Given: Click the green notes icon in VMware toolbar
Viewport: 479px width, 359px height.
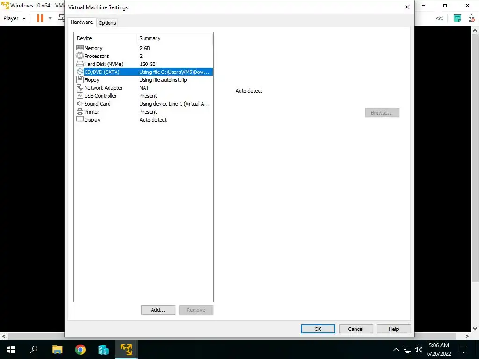Looking at the screenshot, I should 457,18.
